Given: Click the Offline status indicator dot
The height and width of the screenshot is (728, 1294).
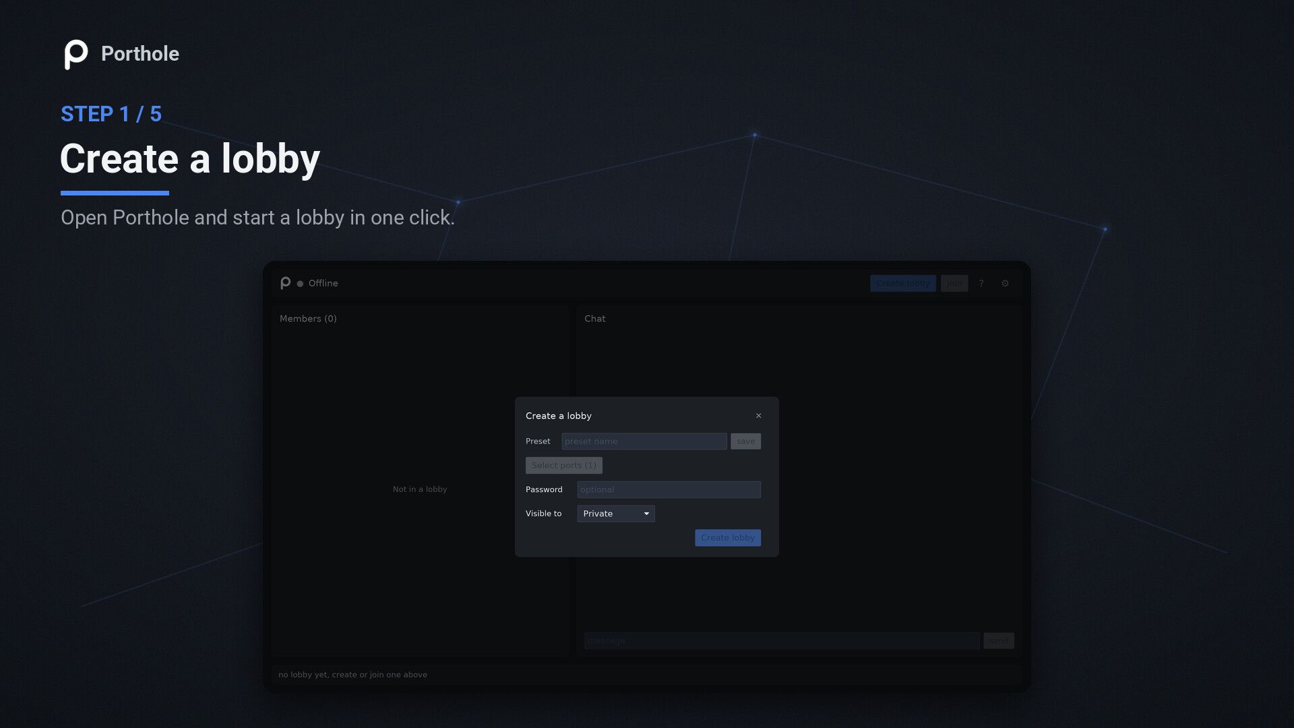Looking at the screenshot, I should [301, 284].
